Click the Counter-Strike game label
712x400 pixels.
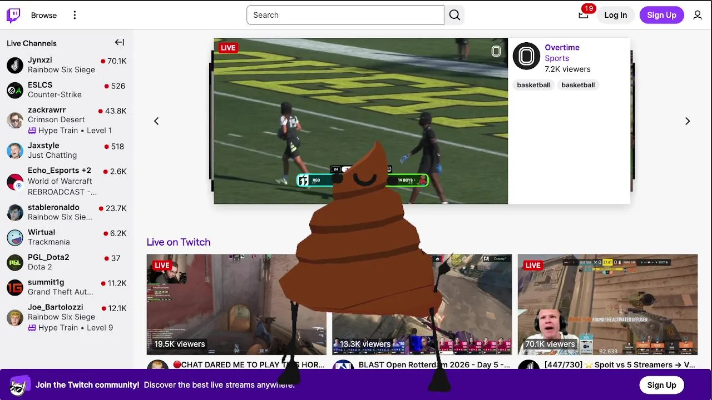[x=55, y=95]
